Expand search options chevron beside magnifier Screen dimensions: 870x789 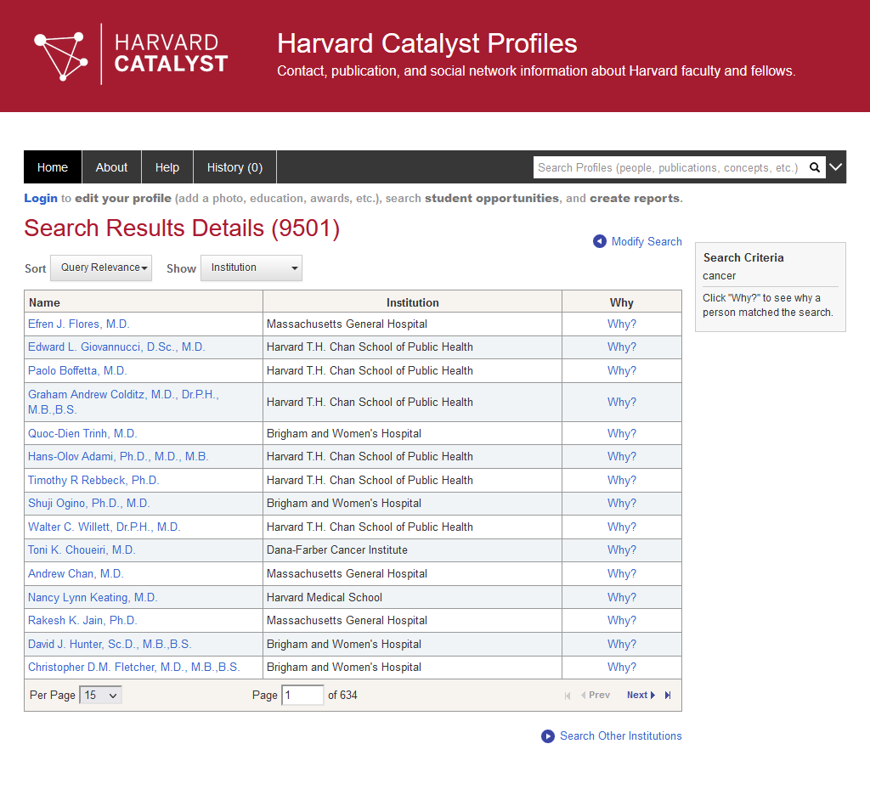(x=836, y=167)
